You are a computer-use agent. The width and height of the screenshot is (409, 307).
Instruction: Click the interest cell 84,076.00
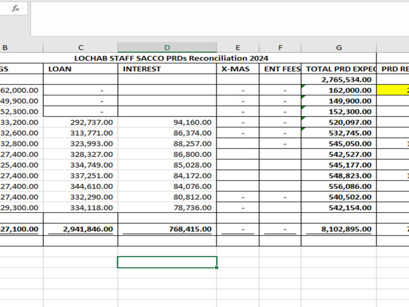click(167, 186)
